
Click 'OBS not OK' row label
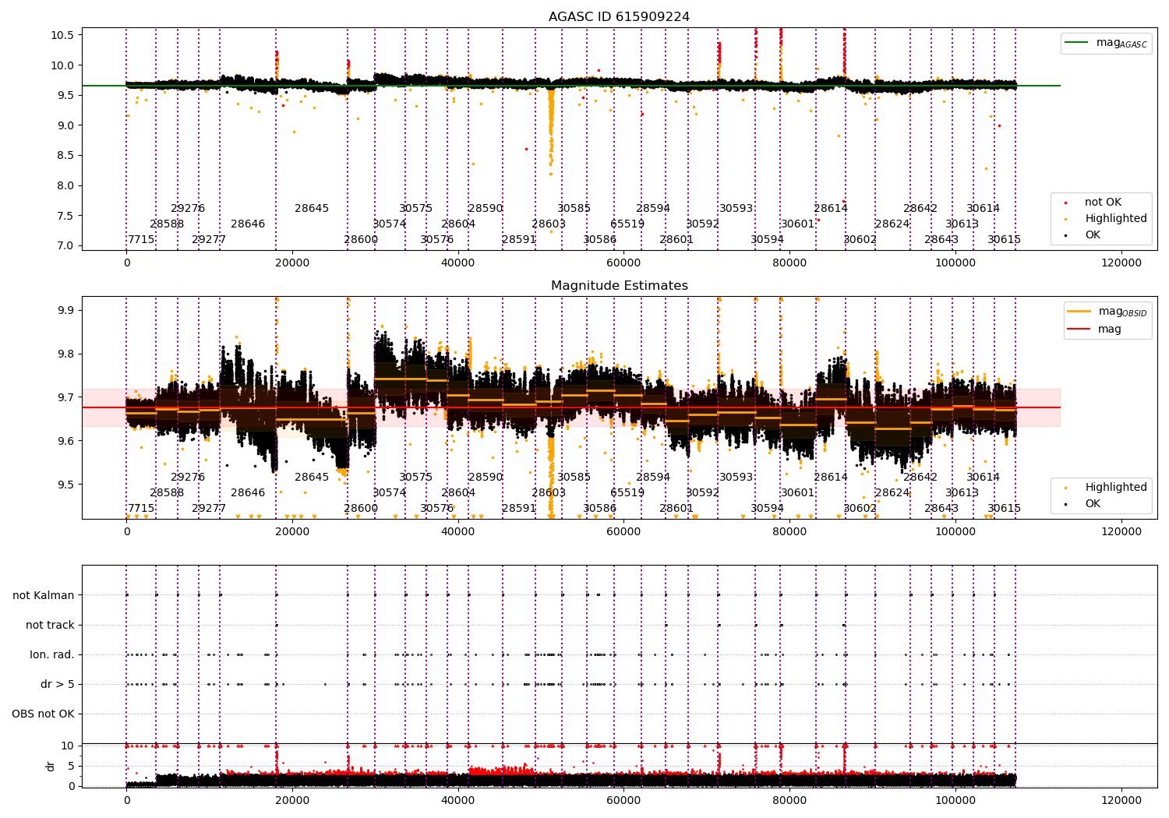[x=44, y=714]
